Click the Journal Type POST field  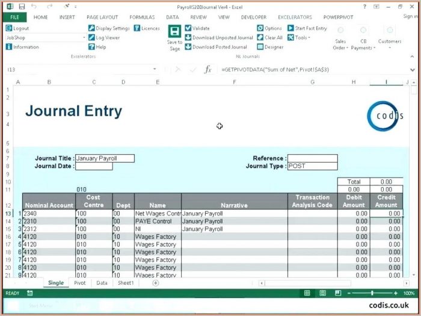313,166
